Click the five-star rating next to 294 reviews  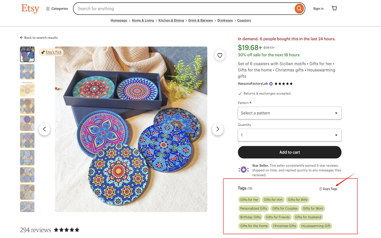66,229
